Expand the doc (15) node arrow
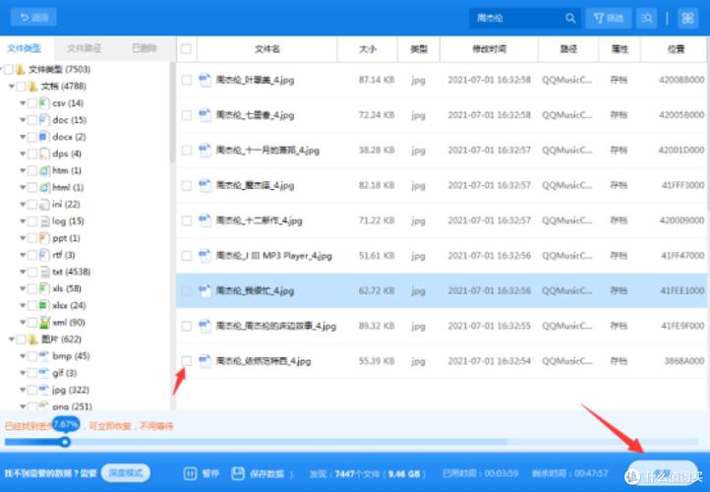Viewport: 710px width, 492px height. pos(23,120)
